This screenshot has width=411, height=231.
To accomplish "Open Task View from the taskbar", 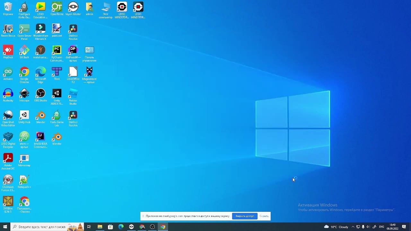I will [89, 227].
